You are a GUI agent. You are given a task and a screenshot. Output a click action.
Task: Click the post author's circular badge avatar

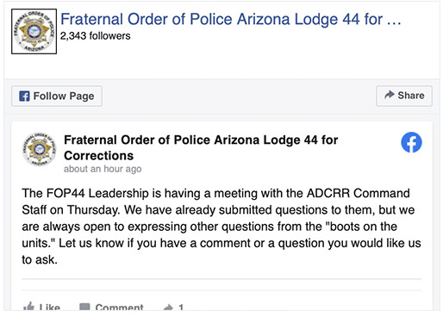(40, 149)
